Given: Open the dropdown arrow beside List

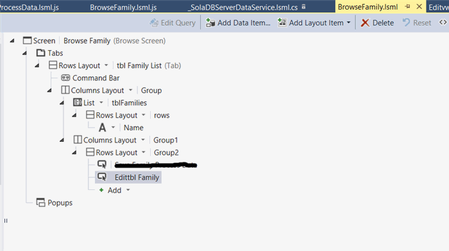Looking at the screenshot, I should 101,103.
